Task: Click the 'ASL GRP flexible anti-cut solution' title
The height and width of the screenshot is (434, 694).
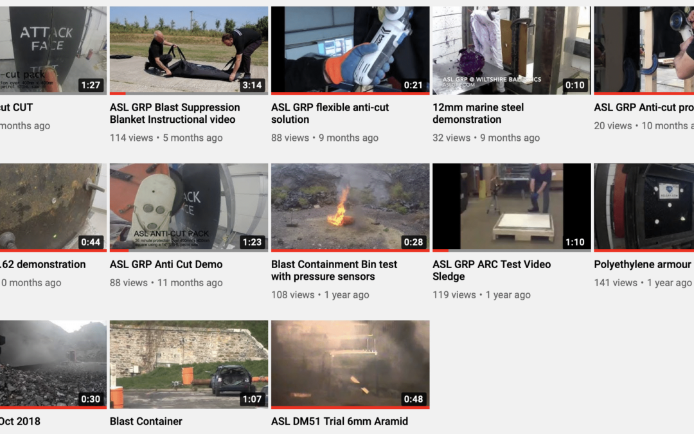Action: point(330,113)
